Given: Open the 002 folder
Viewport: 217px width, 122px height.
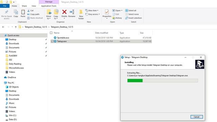Looking at the screenshot, I should (11, 60).
